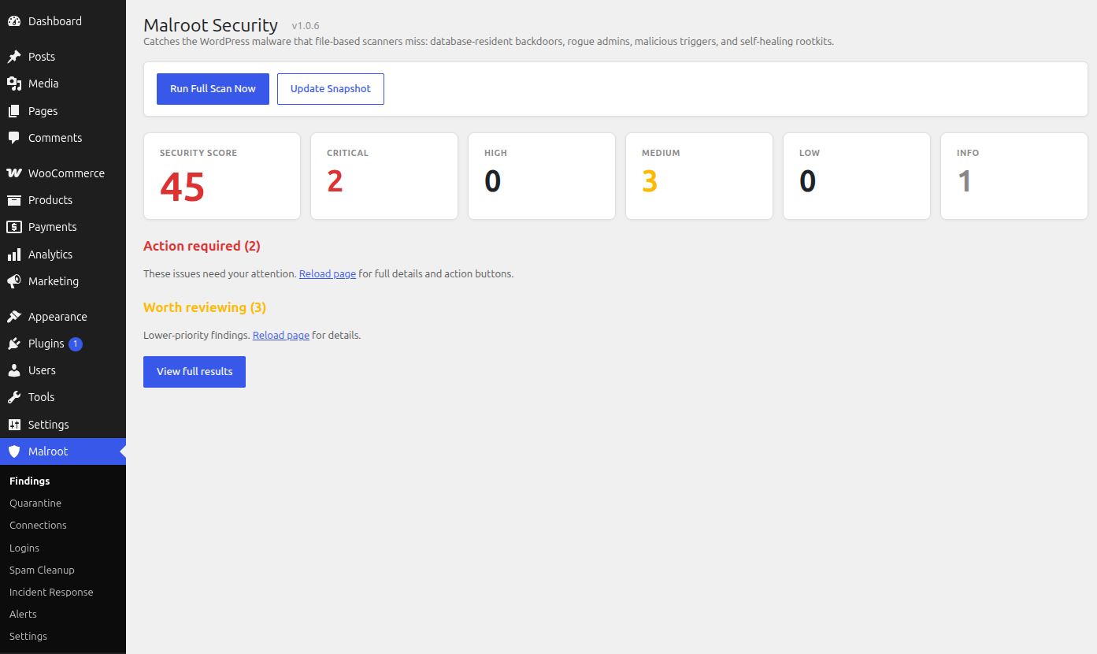Click the View full results button
This screenshot has height=654, width=1097.
(x=195, y=372)
